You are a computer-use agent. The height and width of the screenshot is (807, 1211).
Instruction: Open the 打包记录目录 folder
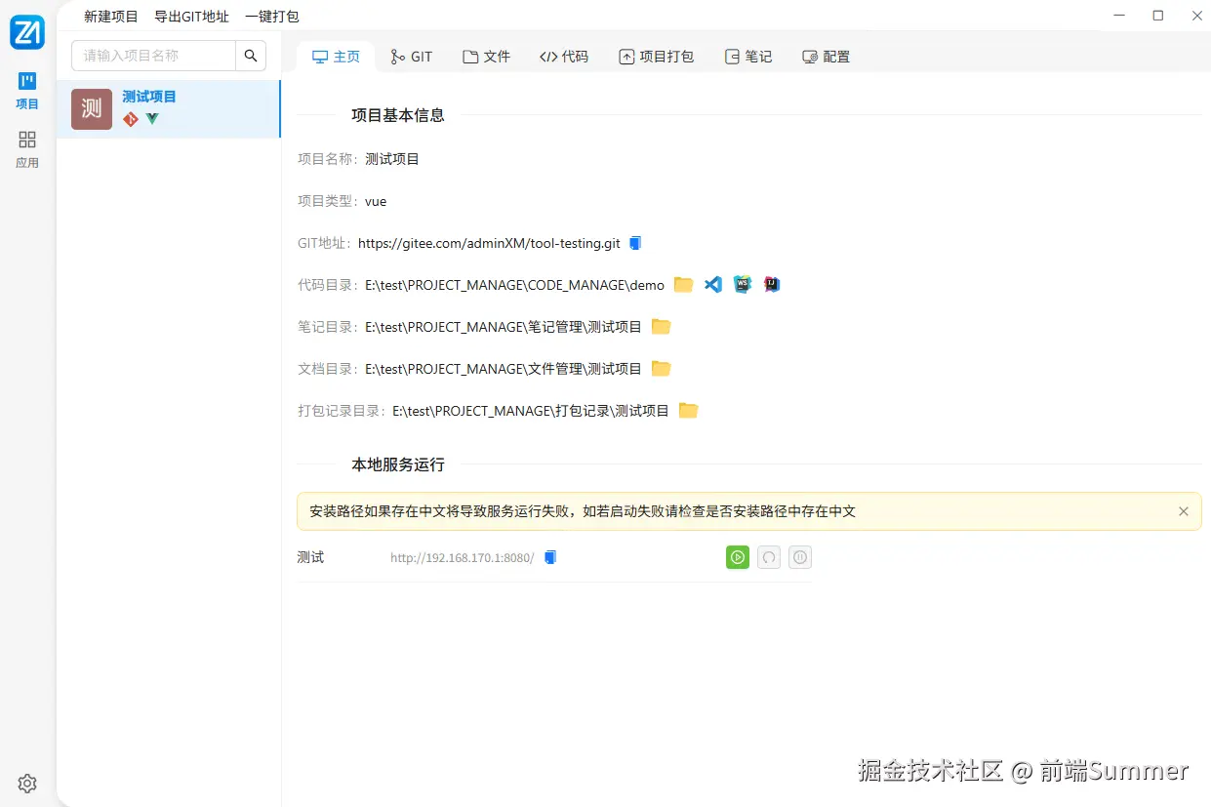pyautogui.click(x=688, y=410)
